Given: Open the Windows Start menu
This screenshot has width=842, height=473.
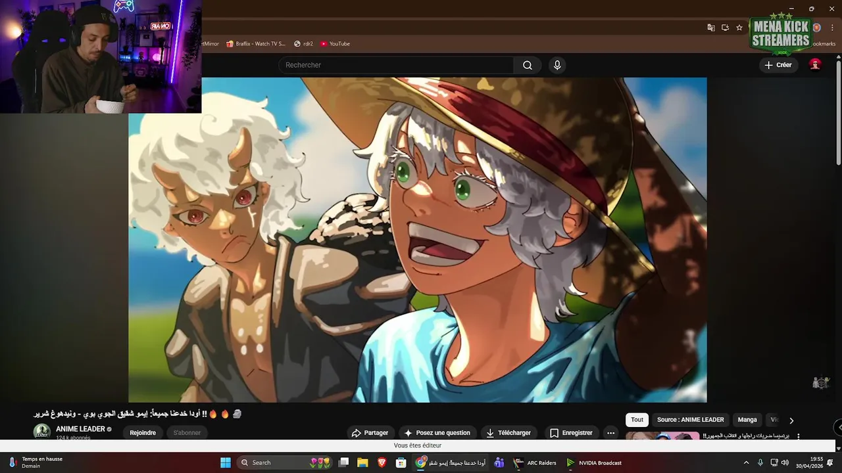Looking at the screenshot, I should [226, 462].
